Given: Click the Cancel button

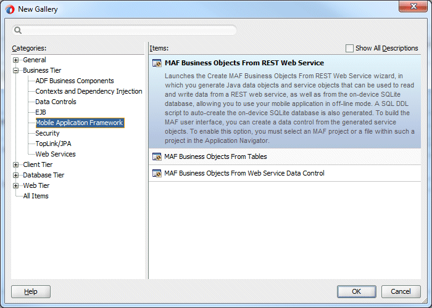Looking at the screenshot, I should (401, 291).
